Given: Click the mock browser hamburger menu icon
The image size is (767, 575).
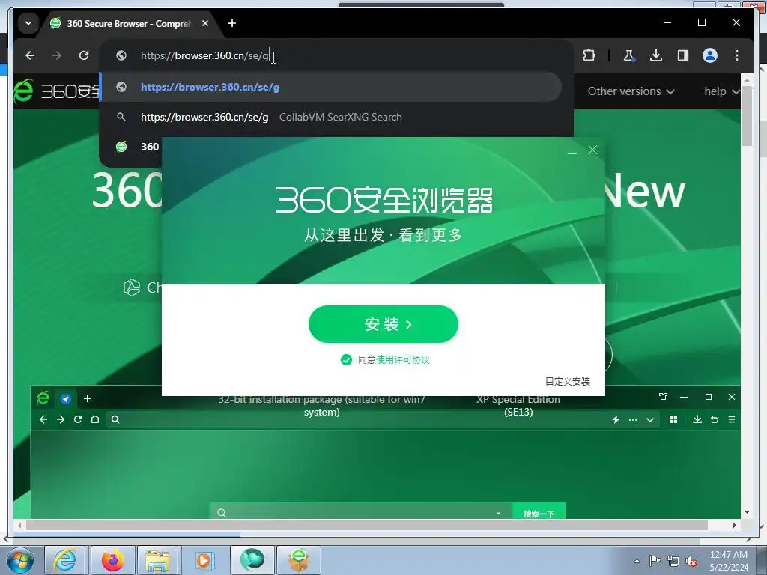Looking at the screenshot, I should click(732, 419).
